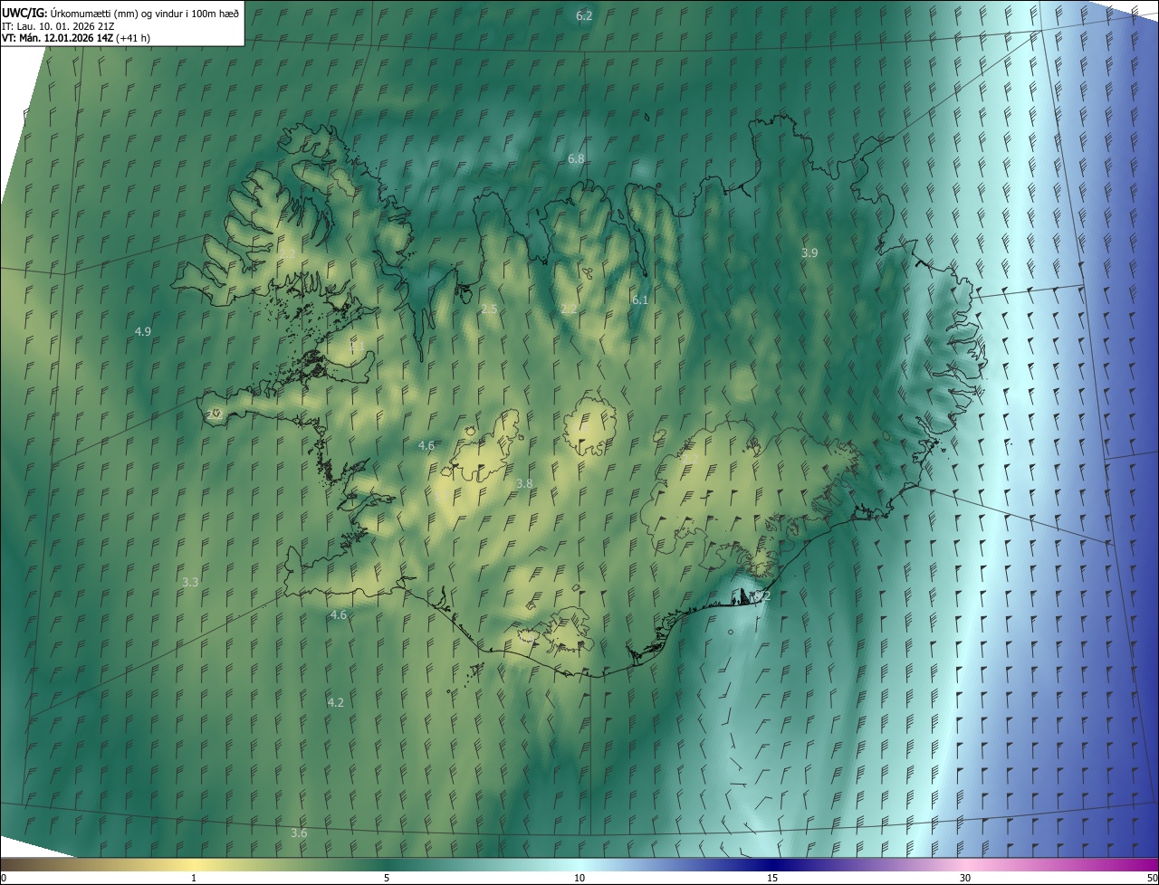The image size is (1159, 885).
Task: Click the 1 tick label on color scale
Action: [194, 878]
